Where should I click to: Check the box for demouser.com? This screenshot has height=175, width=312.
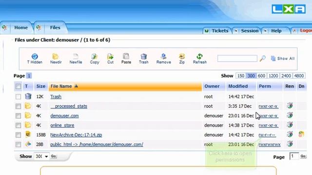18,116
